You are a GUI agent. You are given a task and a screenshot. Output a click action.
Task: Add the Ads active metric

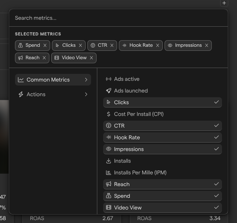(x=162, y=79)
